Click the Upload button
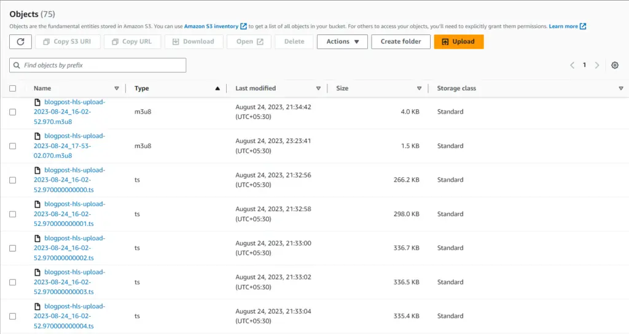 click(459, 42)
